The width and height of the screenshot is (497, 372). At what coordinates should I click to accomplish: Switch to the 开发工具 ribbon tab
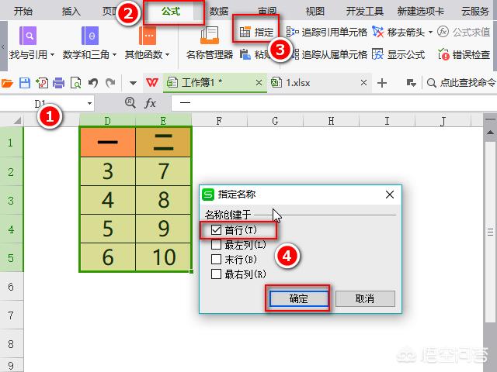pyautogui.click(x=365, y=11)
